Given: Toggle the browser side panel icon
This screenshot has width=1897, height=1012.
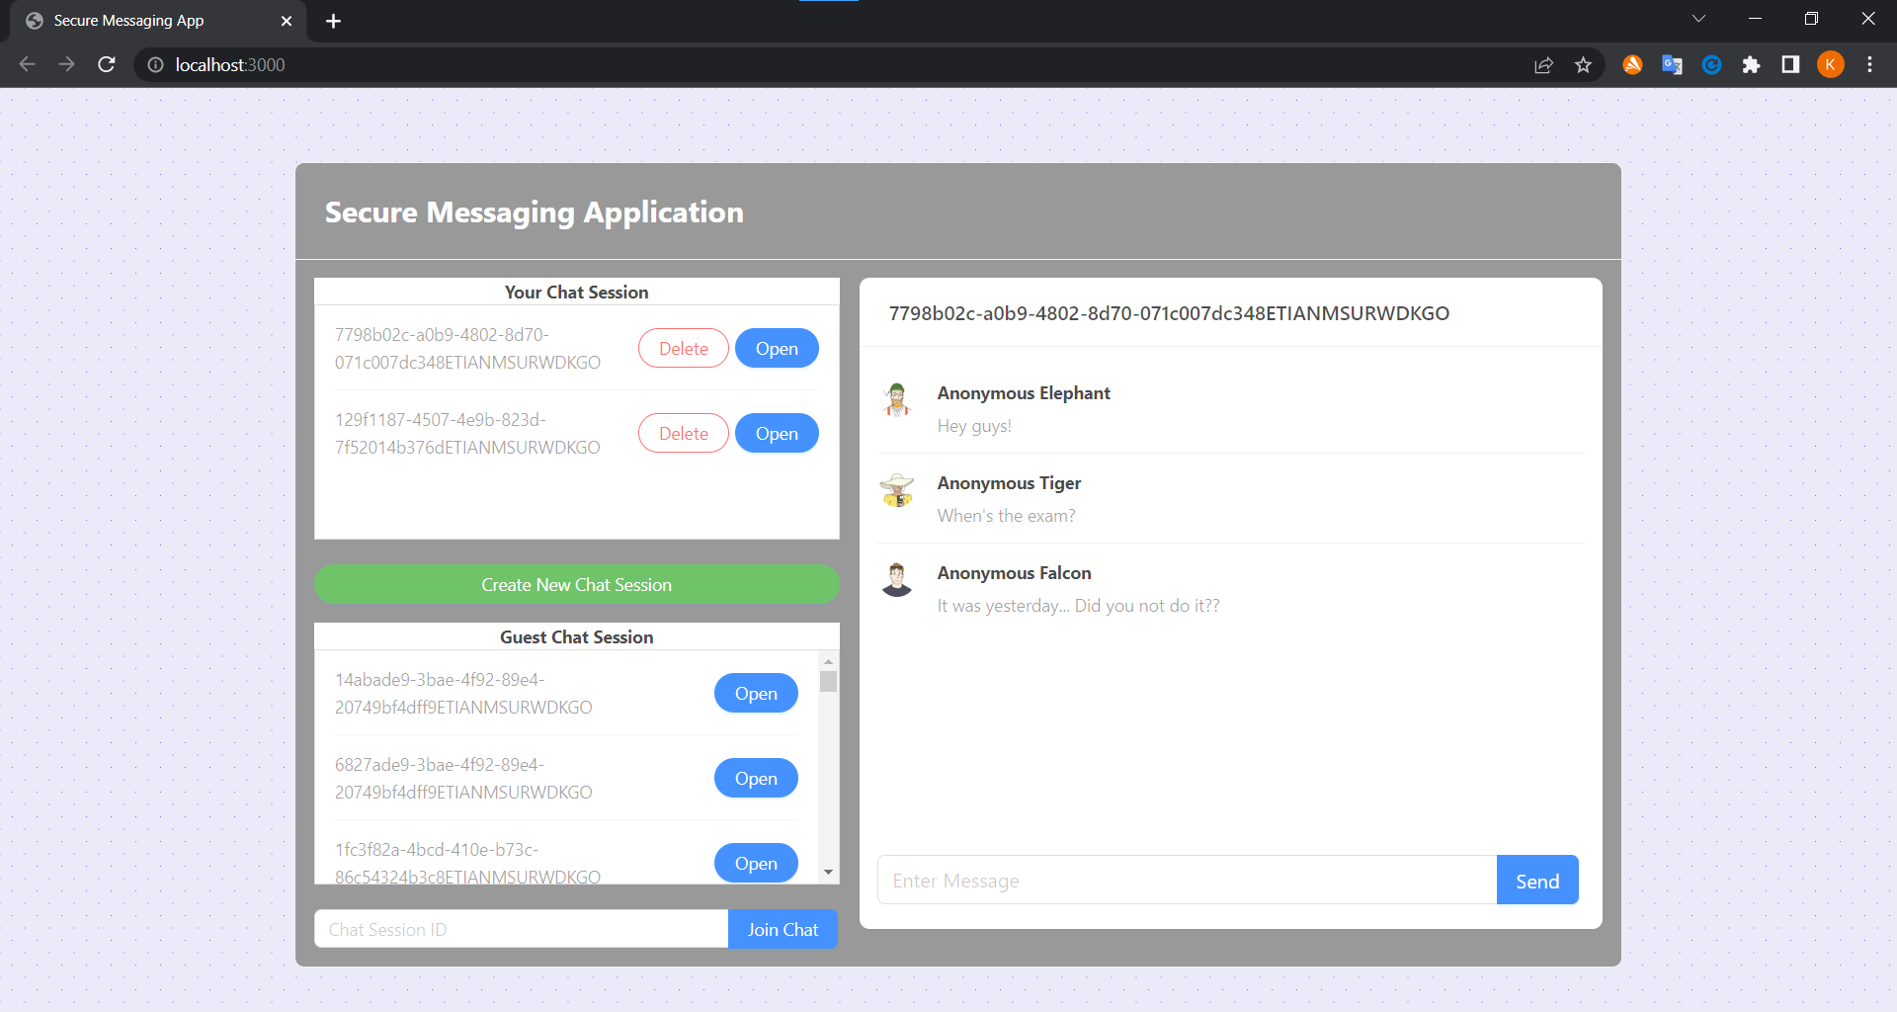Looking at the screenshot, I should (x=1790, y=65).
